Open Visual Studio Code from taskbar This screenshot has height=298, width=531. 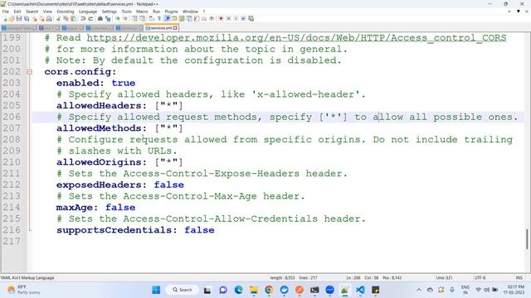tap(360, 290)
